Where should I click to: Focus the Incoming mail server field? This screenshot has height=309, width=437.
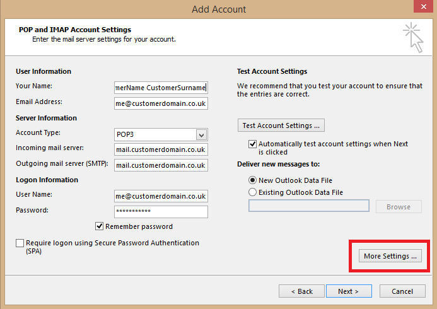(161, 149)
